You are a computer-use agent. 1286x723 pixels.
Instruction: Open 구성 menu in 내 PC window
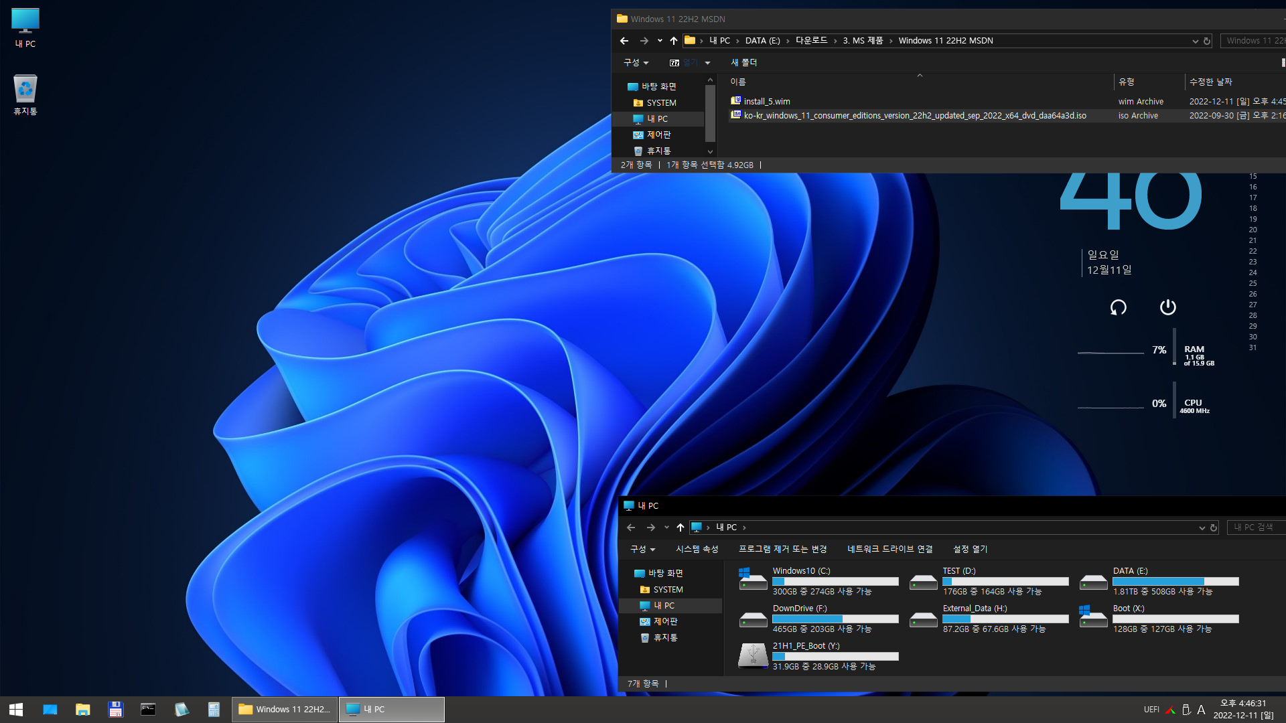[643, 549]
